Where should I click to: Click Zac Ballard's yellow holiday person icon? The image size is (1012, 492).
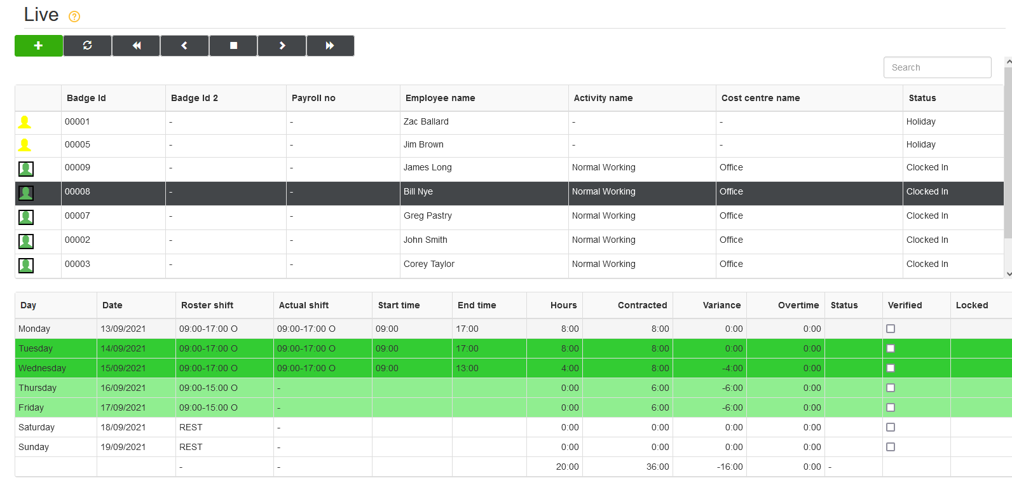coord(25,122)
